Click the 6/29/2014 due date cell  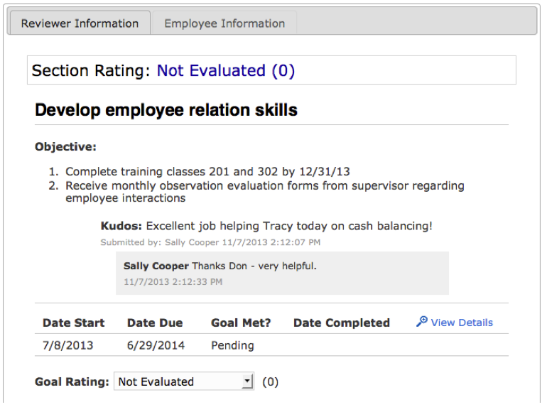click(156, 345)
